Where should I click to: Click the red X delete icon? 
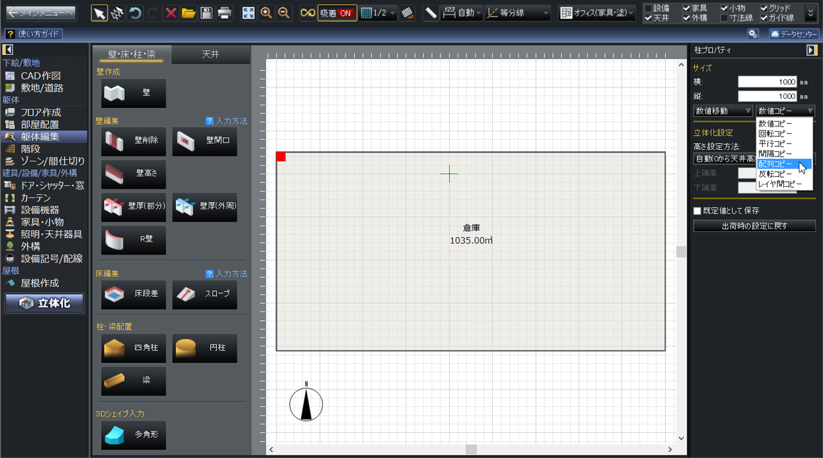[x=170, y=13]
